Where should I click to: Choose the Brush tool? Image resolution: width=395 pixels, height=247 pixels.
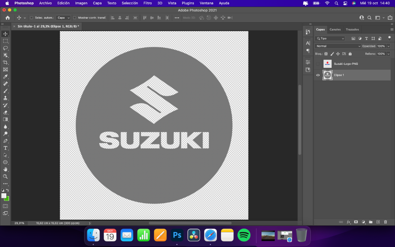point(5,91)
